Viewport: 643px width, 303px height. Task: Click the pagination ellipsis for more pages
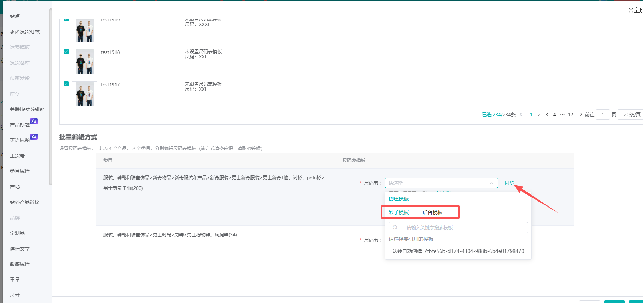click(x=562, y=115)
